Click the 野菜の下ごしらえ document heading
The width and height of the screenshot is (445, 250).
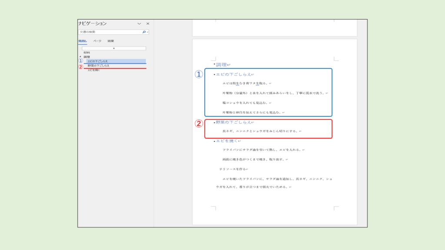233,122
